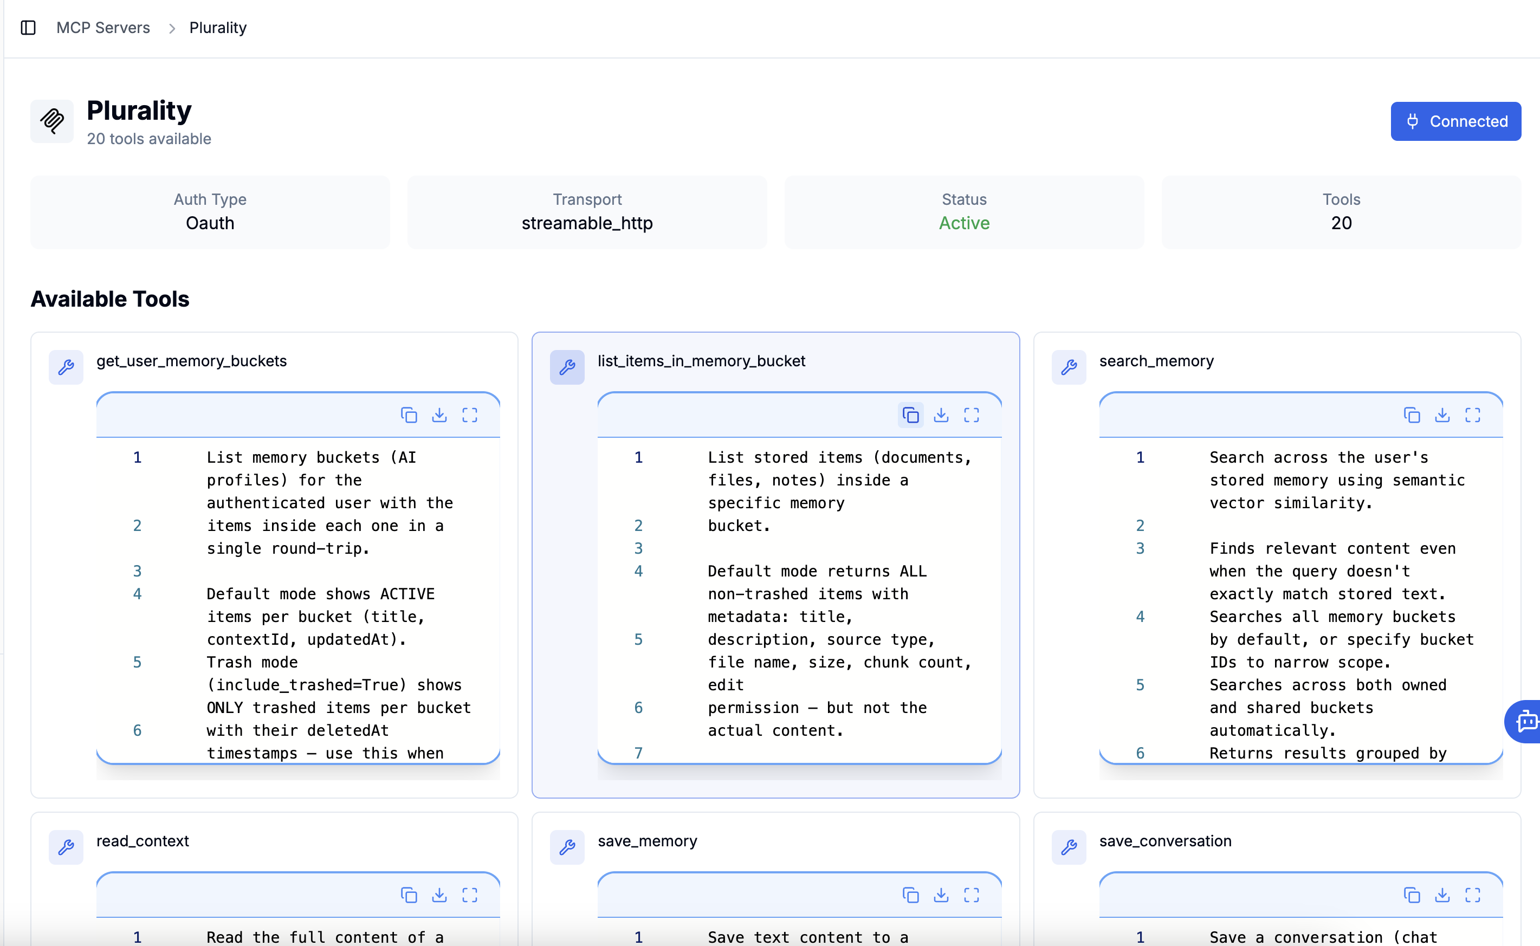Select the search_memory tool title
Screen dimensions: 1540x946
pos(1156,361)
